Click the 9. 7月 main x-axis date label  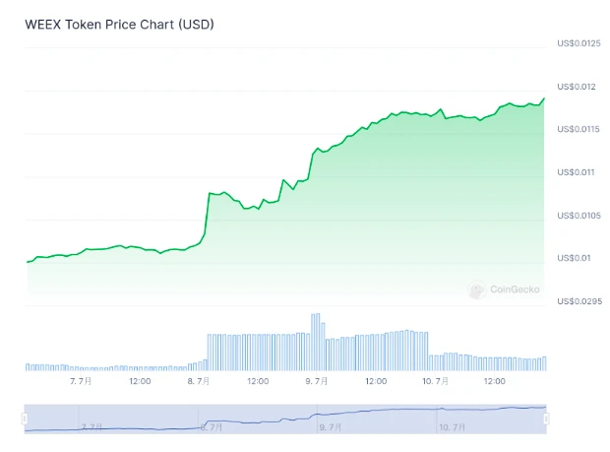[317, 380]
